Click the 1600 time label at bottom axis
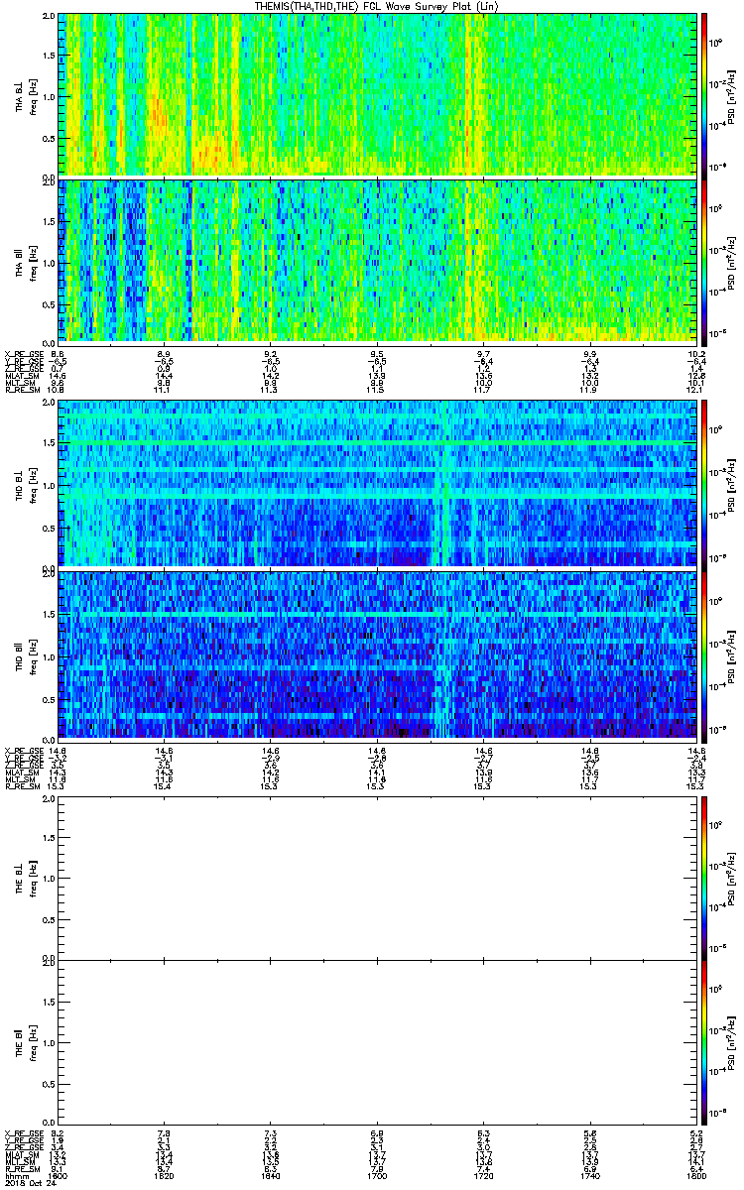Viewport: 744px width, 1190px height. pyautogui.click(x=59, y=1175)
